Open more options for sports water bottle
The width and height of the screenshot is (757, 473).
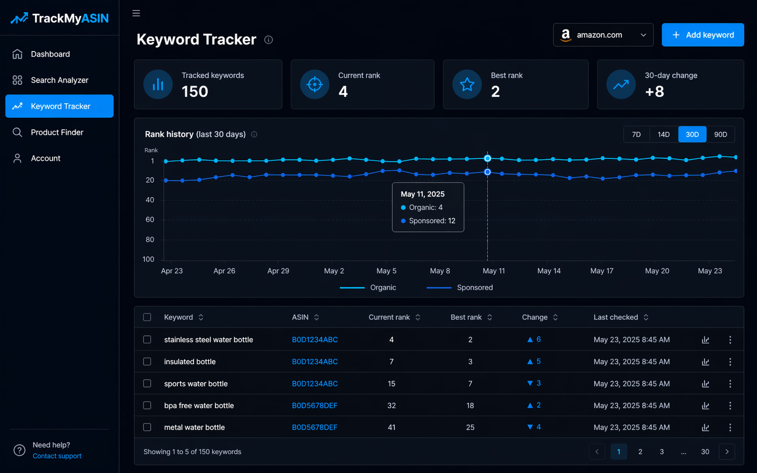click(730, 384)
